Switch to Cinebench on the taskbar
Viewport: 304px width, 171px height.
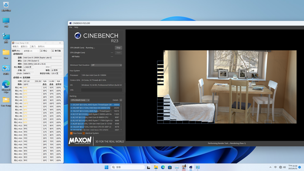point(191,167)
